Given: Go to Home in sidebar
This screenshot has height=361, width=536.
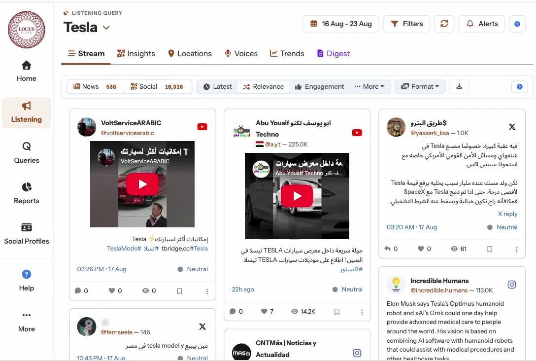Looking at the screenshot, I should [26, 71].
